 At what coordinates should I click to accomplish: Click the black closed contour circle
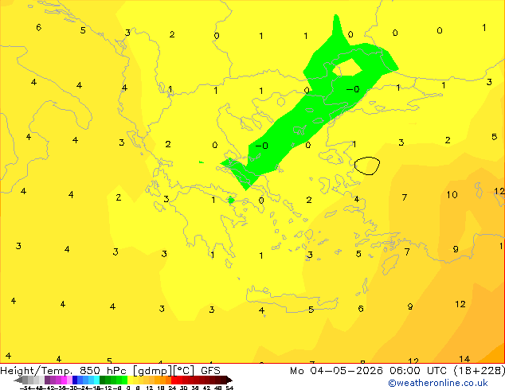point(367,166)
